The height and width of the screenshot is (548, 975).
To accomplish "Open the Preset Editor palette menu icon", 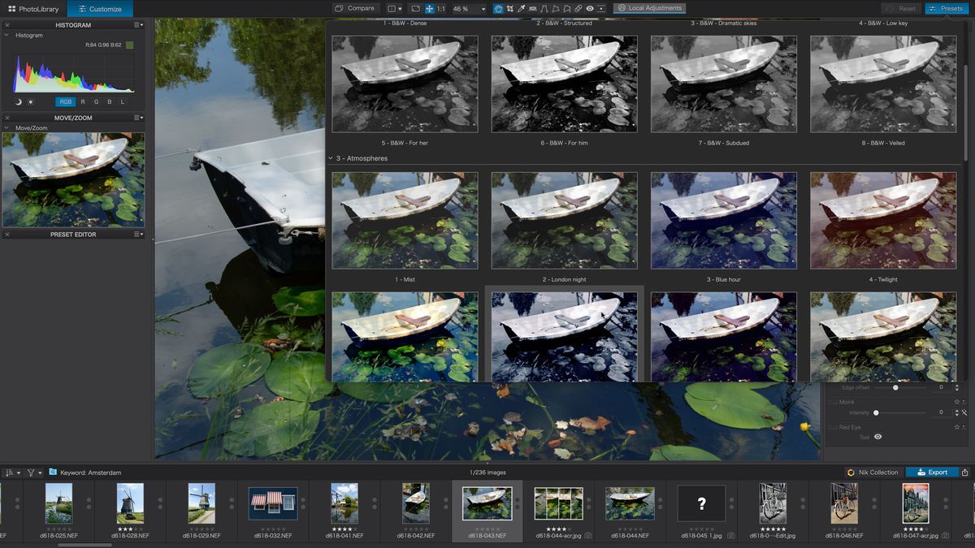I will point(139,234).
